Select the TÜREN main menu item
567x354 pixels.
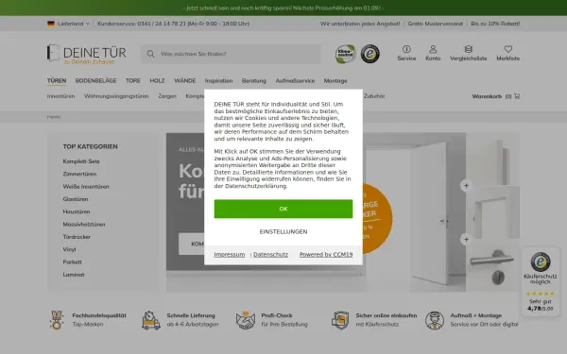[57, 80]
